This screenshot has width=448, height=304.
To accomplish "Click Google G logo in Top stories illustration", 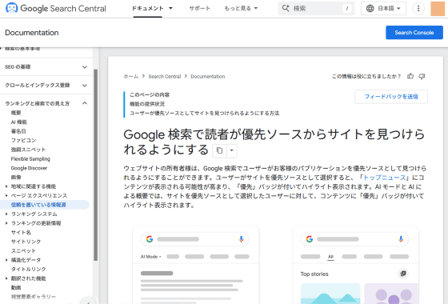I will click(x=310, y=239).
